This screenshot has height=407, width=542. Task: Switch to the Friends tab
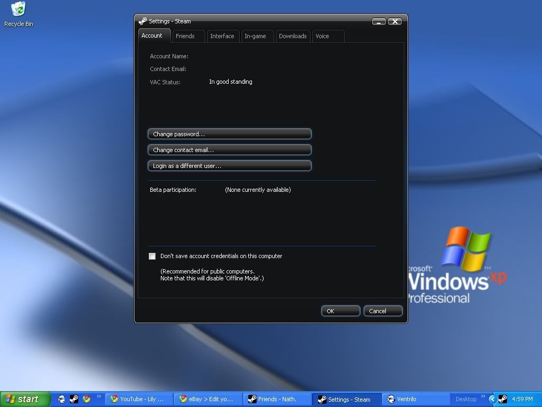(188, 36)
